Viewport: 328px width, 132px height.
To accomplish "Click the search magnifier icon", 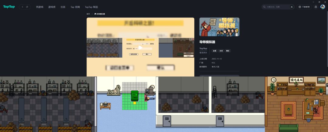I will pos(265,7).
